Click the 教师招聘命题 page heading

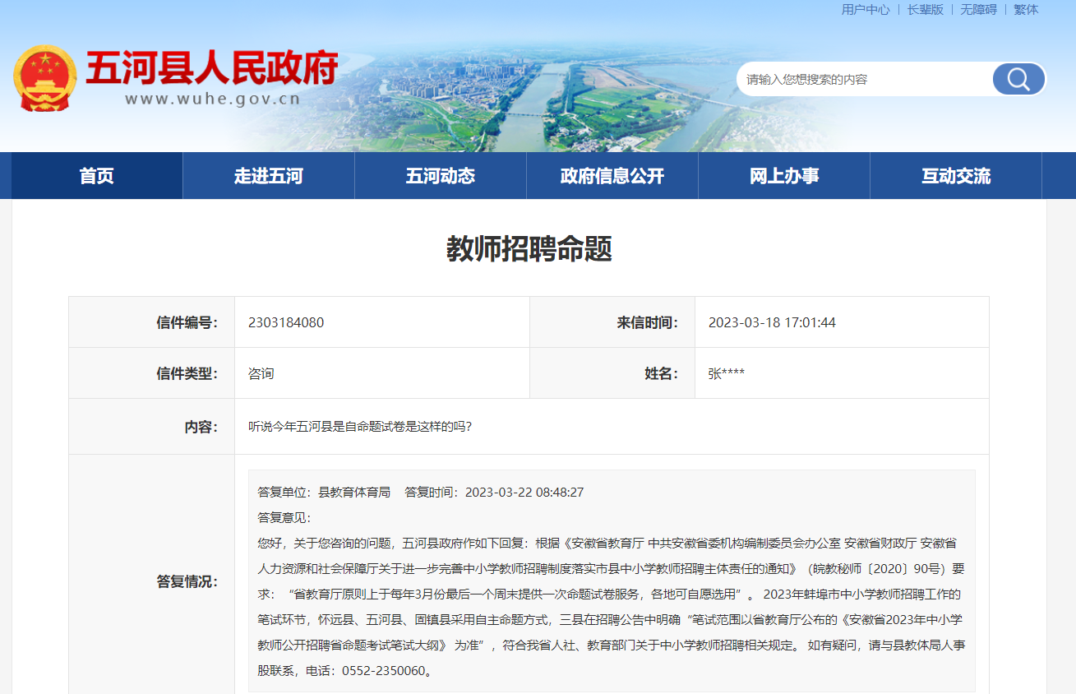(529, 248)
